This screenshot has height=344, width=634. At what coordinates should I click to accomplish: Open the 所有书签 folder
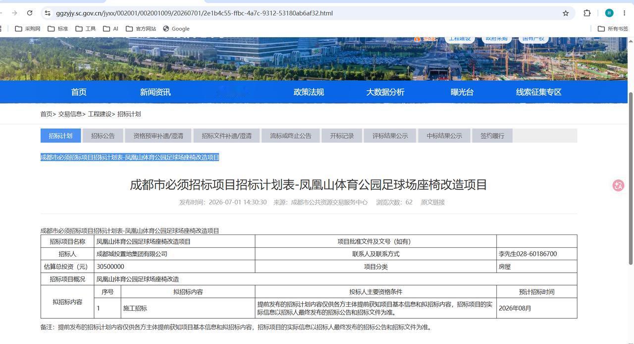click(613, 29)
